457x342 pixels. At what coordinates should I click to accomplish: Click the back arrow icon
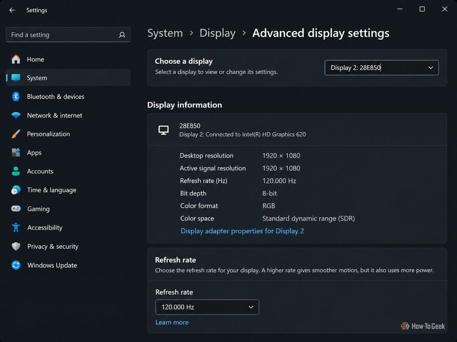12,10
